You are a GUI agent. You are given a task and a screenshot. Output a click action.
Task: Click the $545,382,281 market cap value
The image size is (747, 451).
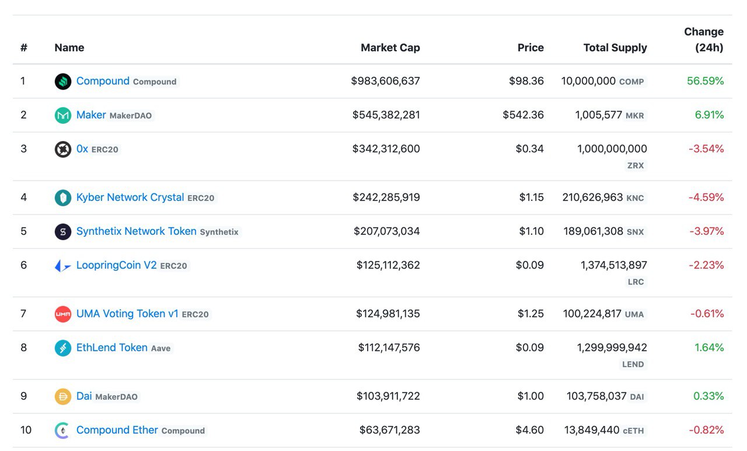[x=386, y=115]
